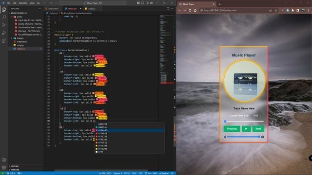Click the play button in music player

246,129
